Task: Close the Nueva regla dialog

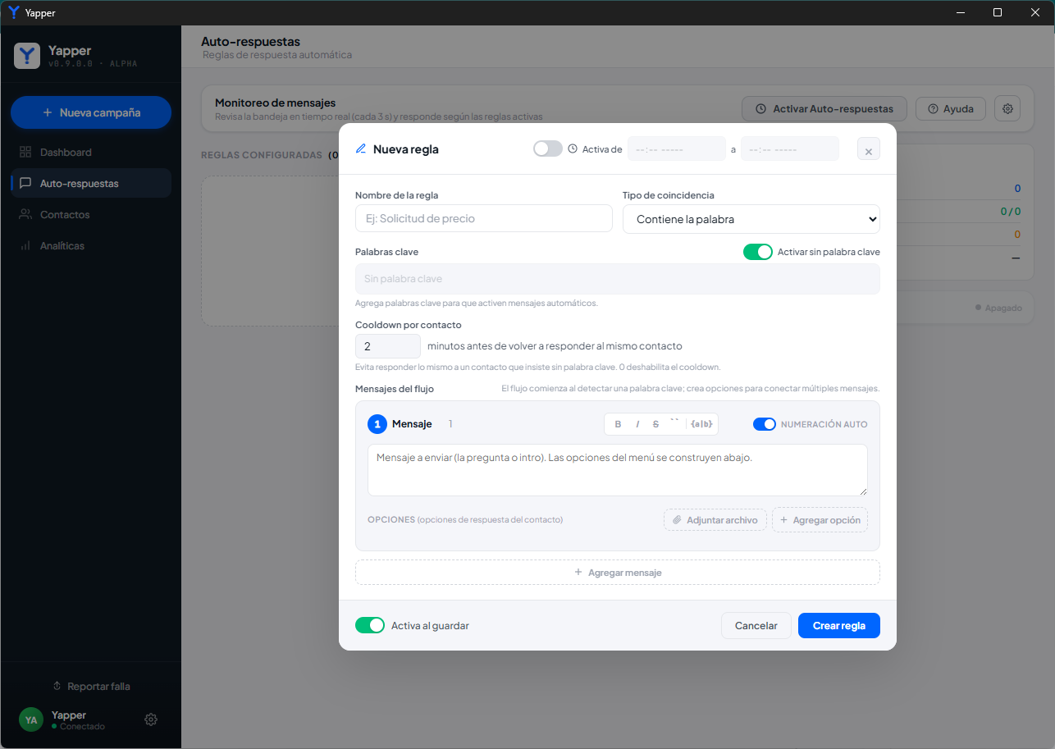Action: 868,149
